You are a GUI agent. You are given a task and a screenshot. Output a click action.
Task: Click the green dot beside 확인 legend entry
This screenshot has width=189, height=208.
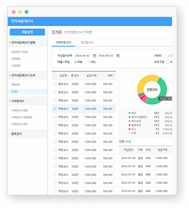(130, 113)
